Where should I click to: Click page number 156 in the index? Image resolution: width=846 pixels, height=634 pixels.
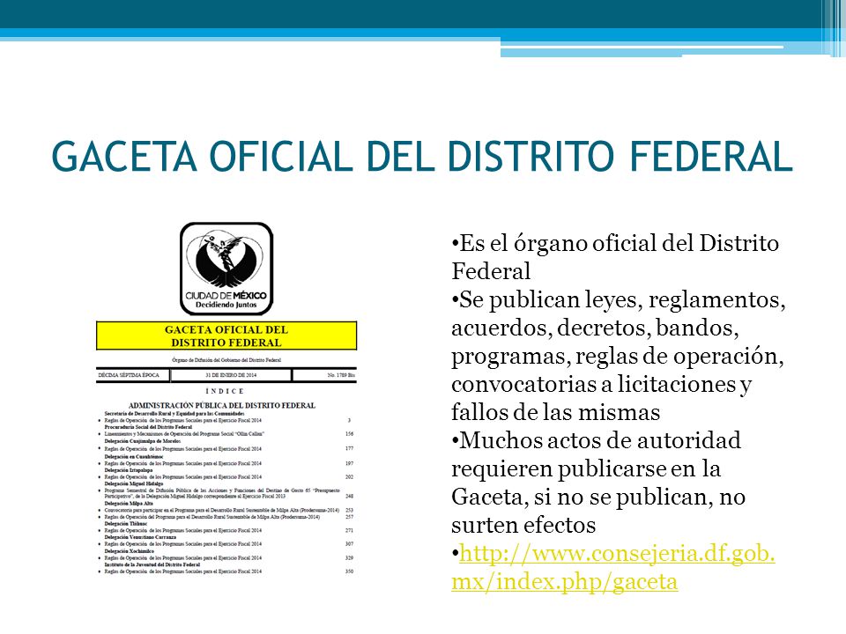[349, 434]
